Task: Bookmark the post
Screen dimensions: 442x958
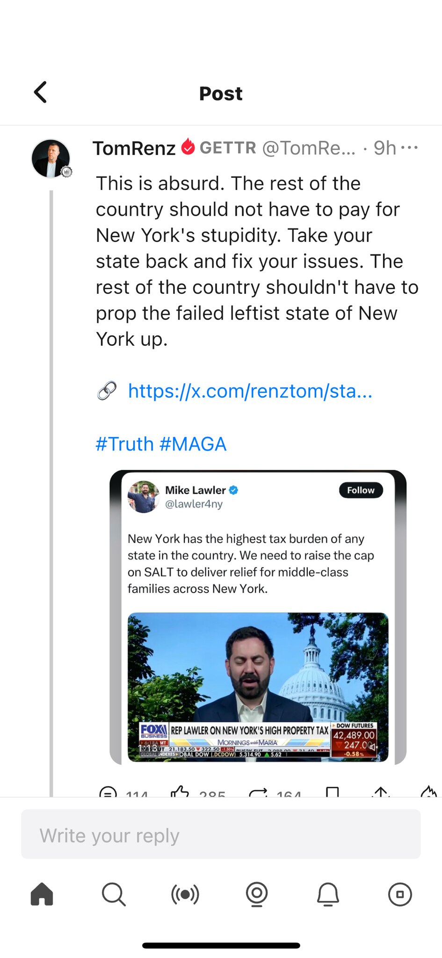Action: [x=333, y=792]
